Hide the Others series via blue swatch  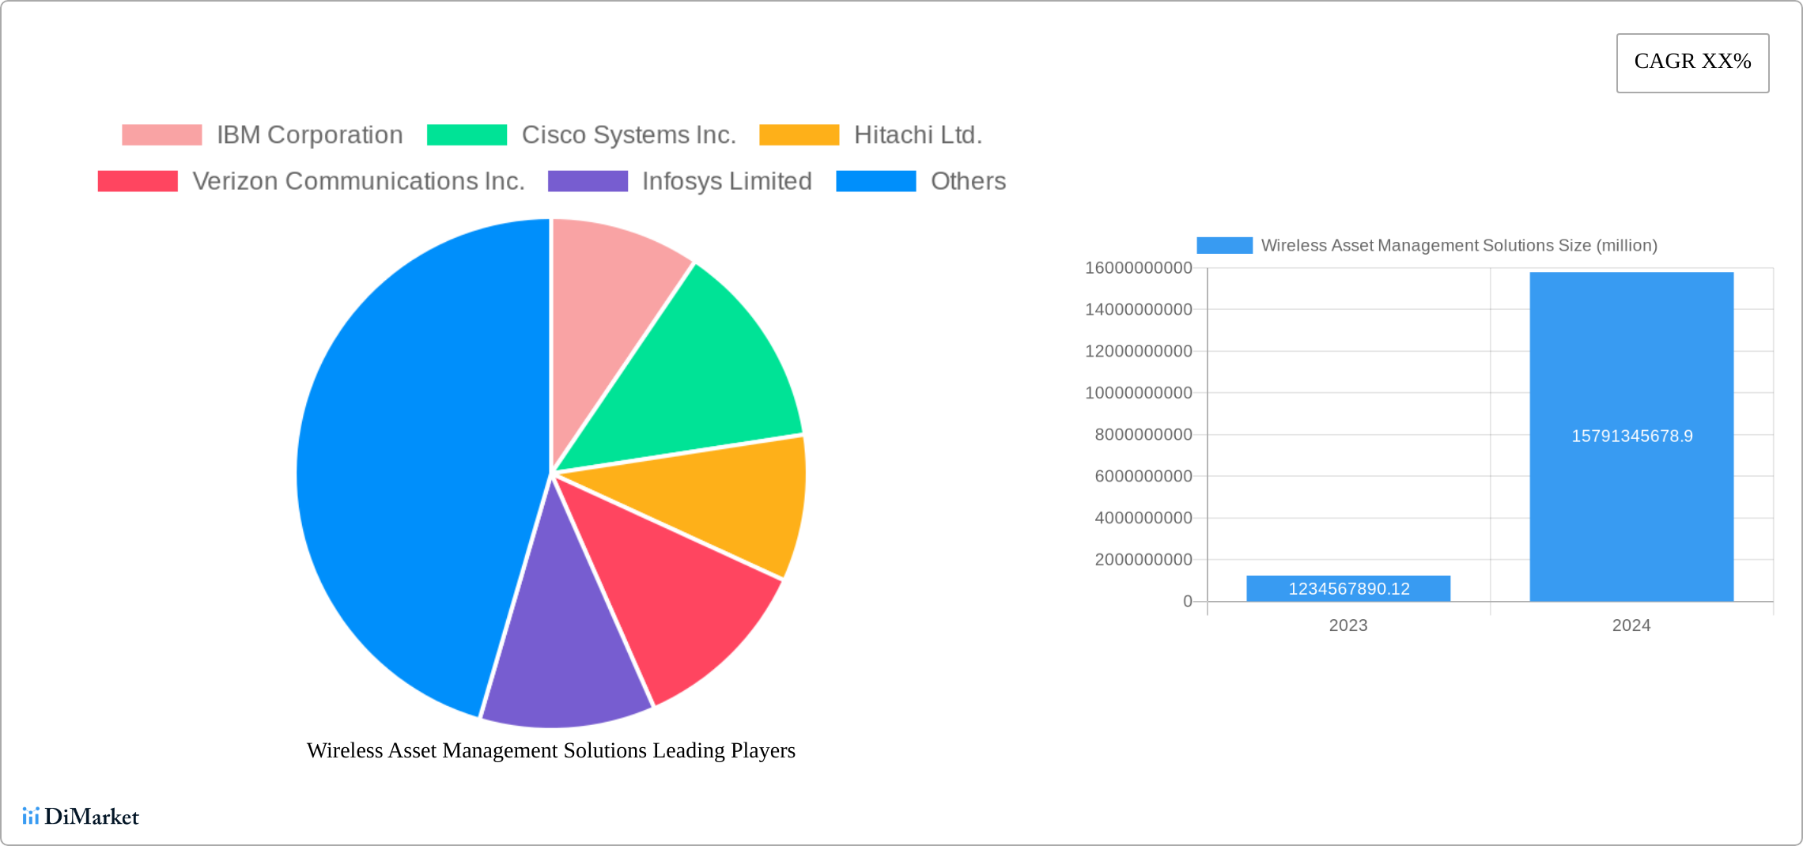[875, 181]
